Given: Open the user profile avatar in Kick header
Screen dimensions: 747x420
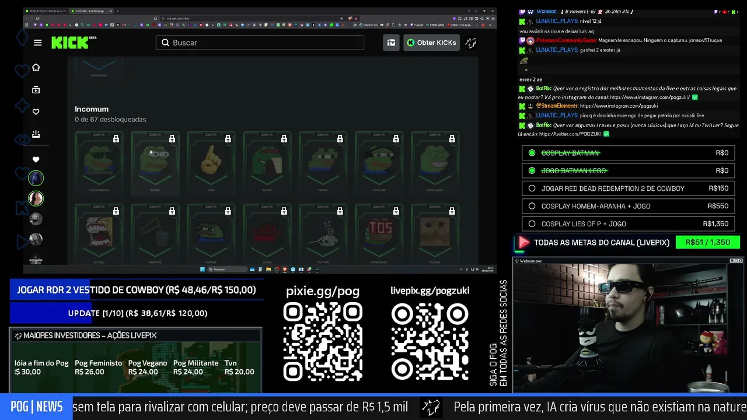Looking at the screenshot, I should [x=471, y=43].
